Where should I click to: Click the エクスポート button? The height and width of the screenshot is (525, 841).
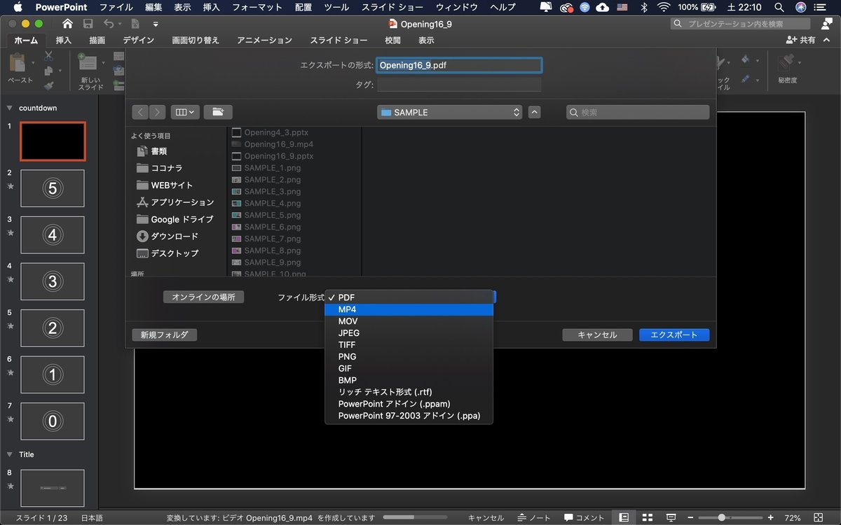(x=674, y=335)
